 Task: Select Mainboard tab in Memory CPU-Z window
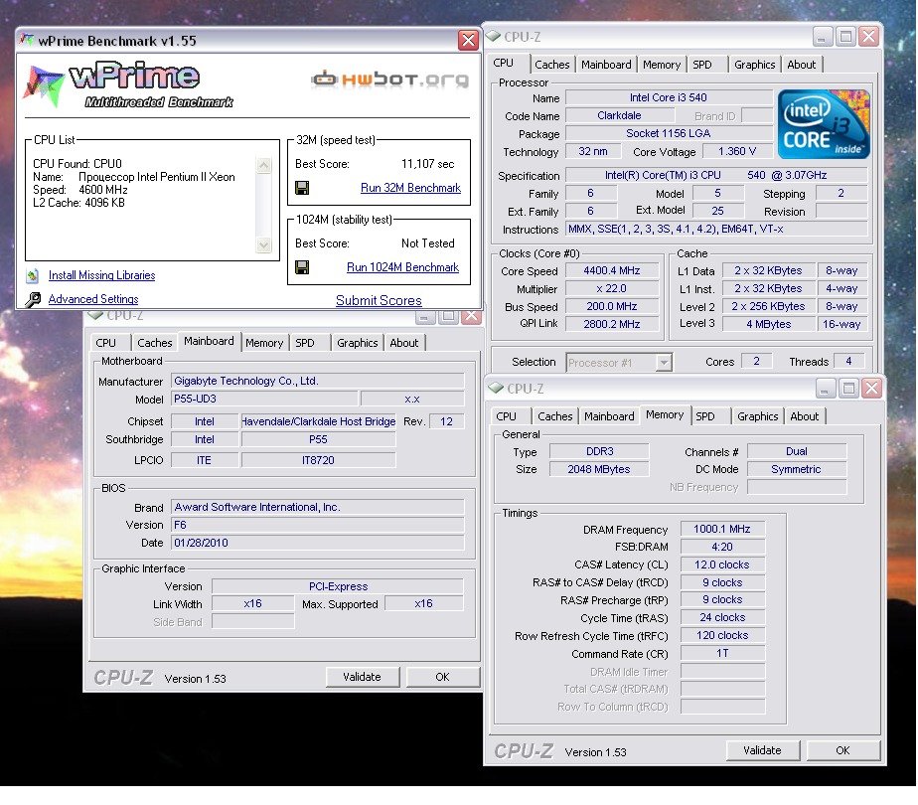pyautogui.click(x=609, y=416)
